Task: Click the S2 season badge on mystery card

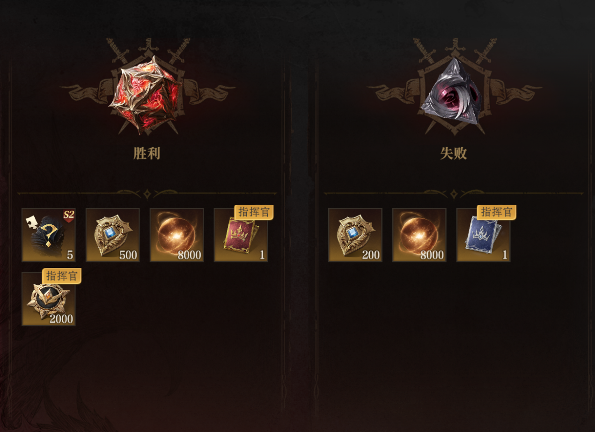Action: point(69,216)
